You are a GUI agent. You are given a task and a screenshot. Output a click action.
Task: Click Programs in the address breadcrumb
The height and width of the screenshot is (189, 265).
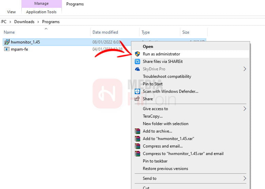(51, 22)
